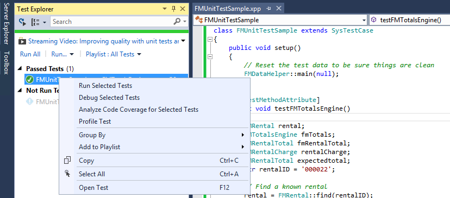The width and height of the screenshot is (450, 198).
Task: Open the Group By submenu
Action: click(x=161, y=135)
